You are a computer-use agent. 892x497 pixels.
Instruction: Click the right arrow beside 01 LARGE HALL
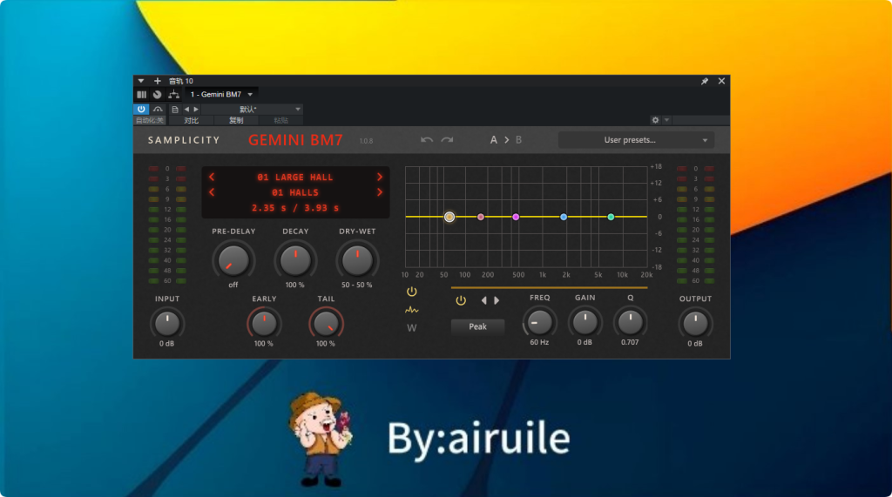pos(380,177)
